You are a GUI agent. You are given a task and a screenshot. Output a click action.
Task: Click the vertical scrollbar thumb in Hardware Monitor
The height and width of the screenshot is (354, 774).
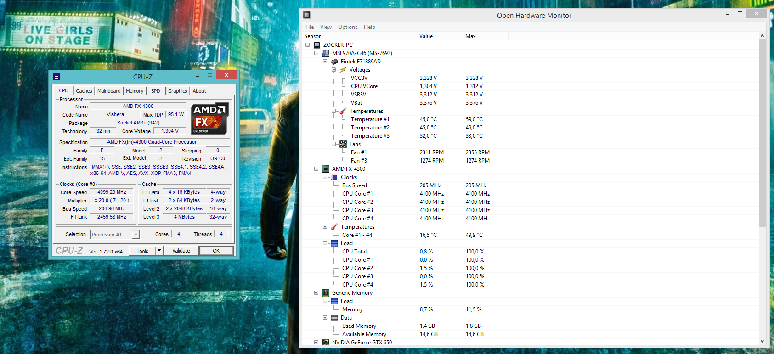click(x=762, y=133)
